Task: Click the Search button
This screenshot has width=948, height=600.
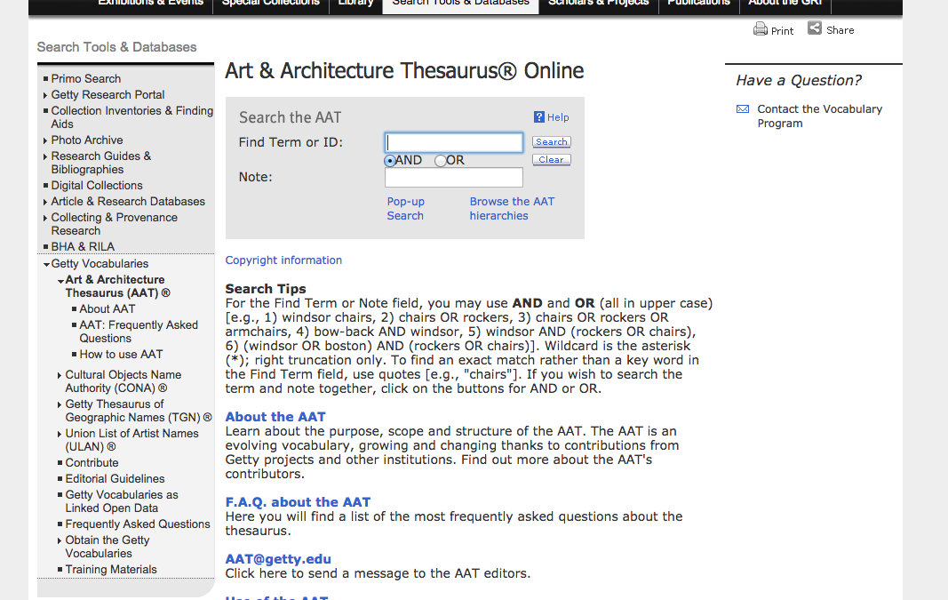Action: coord(552,141)
